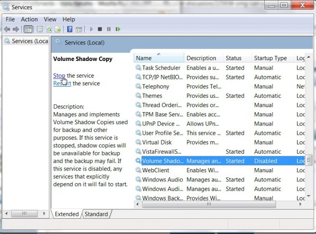Click the console tree scroll left arrow
316x234 pixels.
pos(6,213)
